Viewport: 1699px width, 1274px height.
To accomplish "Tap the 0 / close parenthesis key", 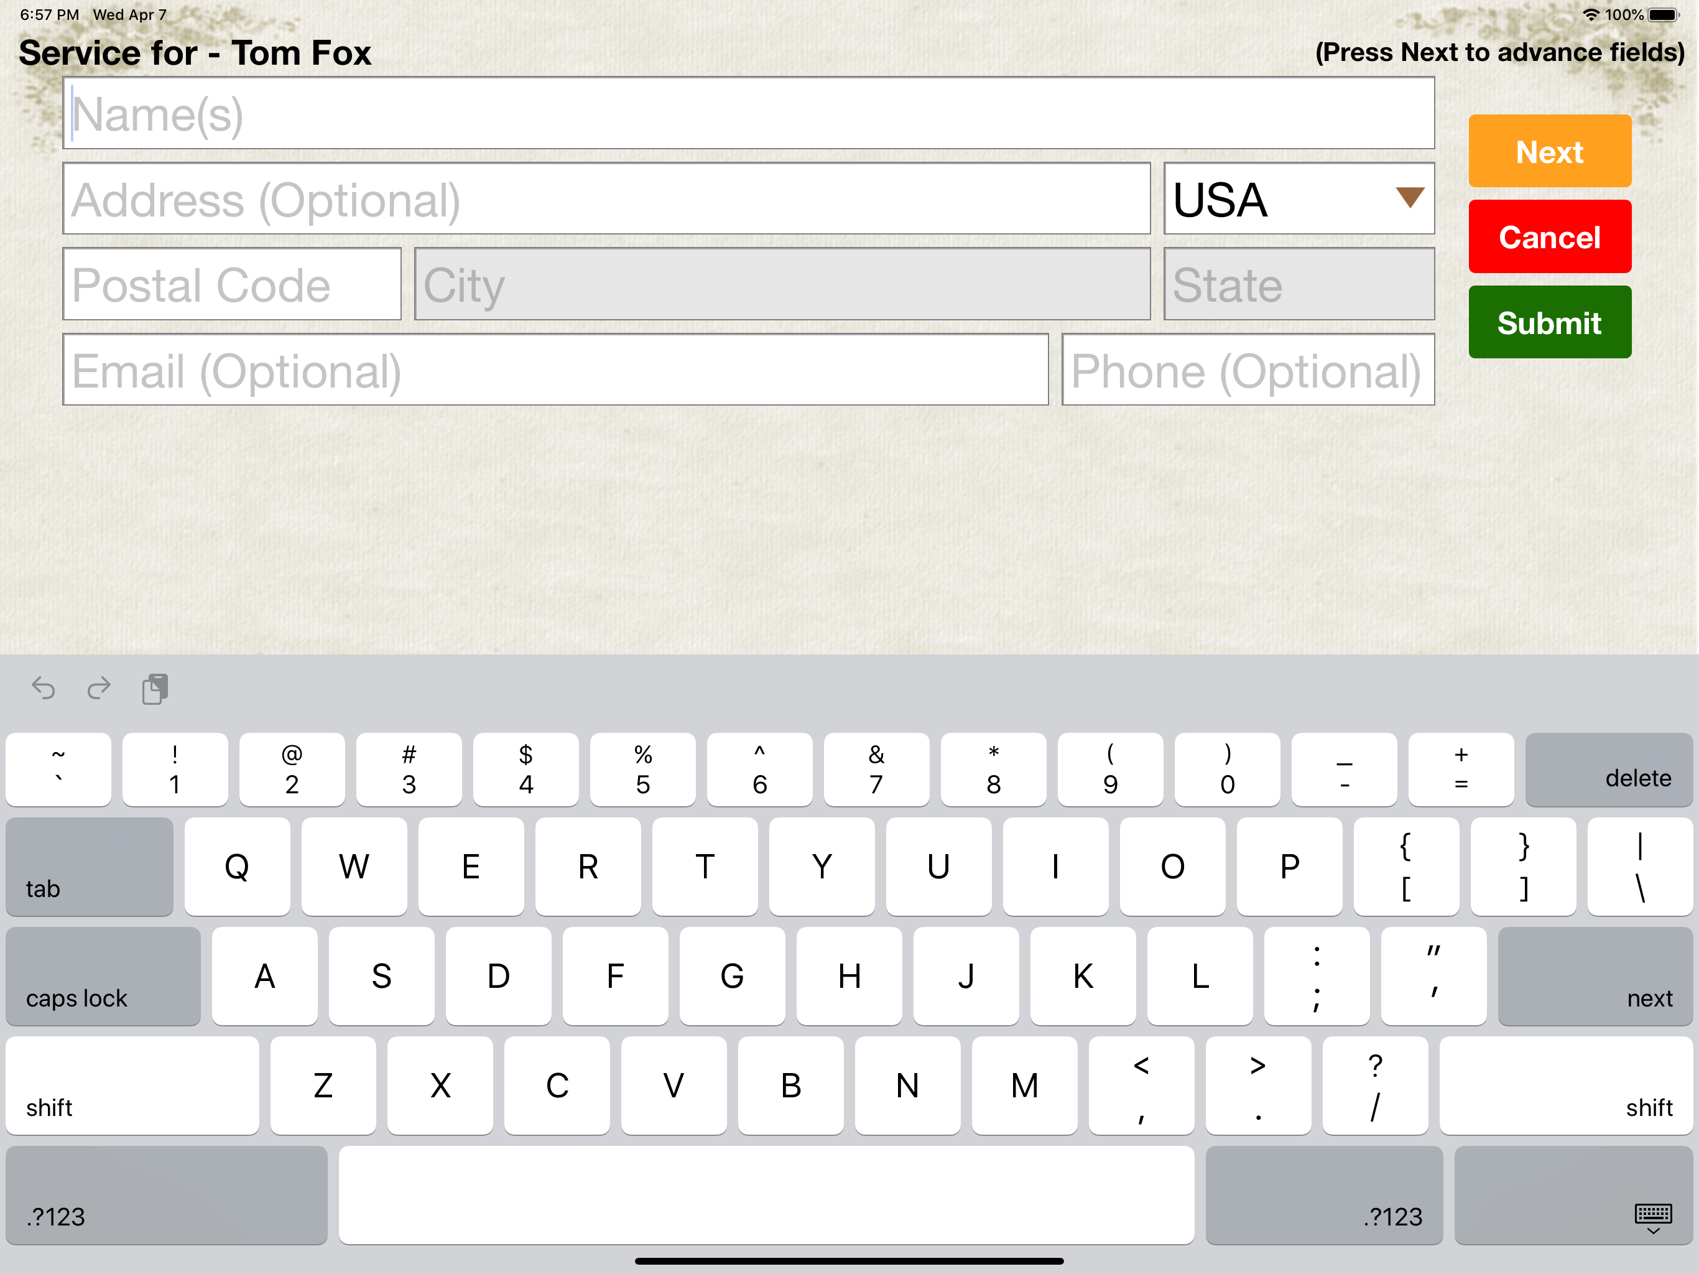I will (x=1228, y=769).
